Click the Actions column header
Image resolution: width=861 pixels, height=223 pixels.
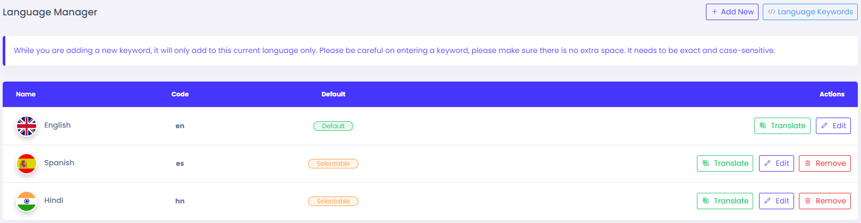(832, 94)
